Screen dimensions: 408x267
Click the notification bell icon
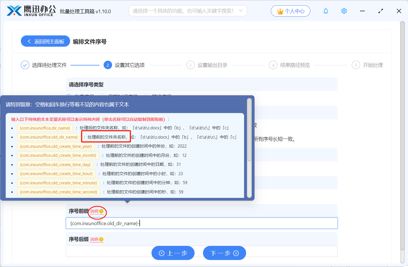pos(325,11)
